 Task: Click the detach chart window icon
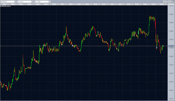tap(173, 2)
